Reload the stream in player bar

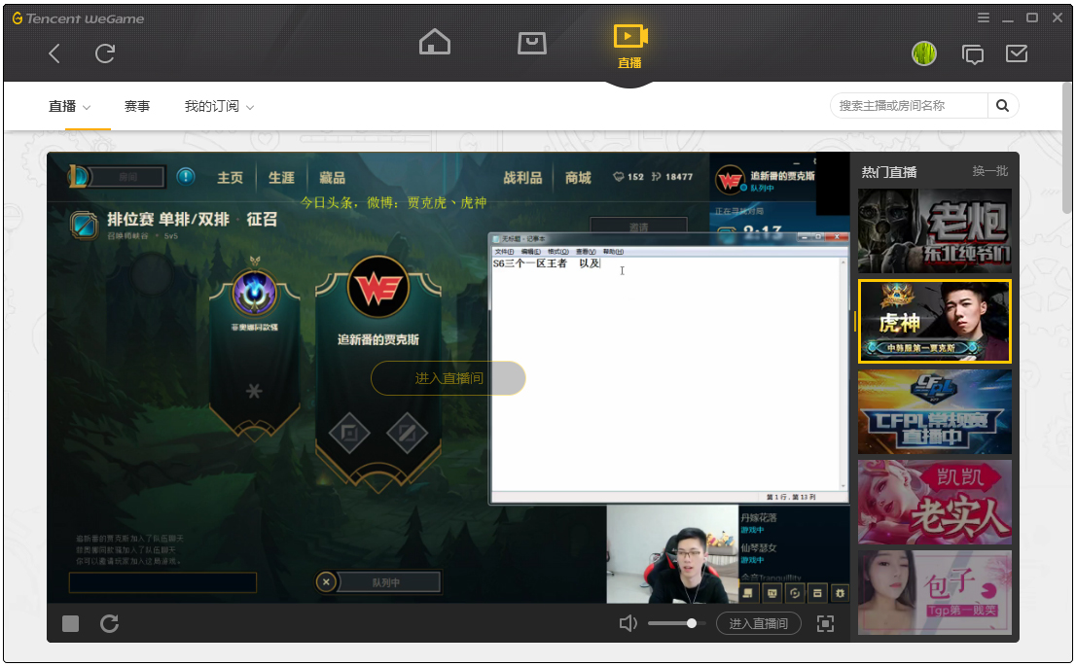(x=110, y=623)
